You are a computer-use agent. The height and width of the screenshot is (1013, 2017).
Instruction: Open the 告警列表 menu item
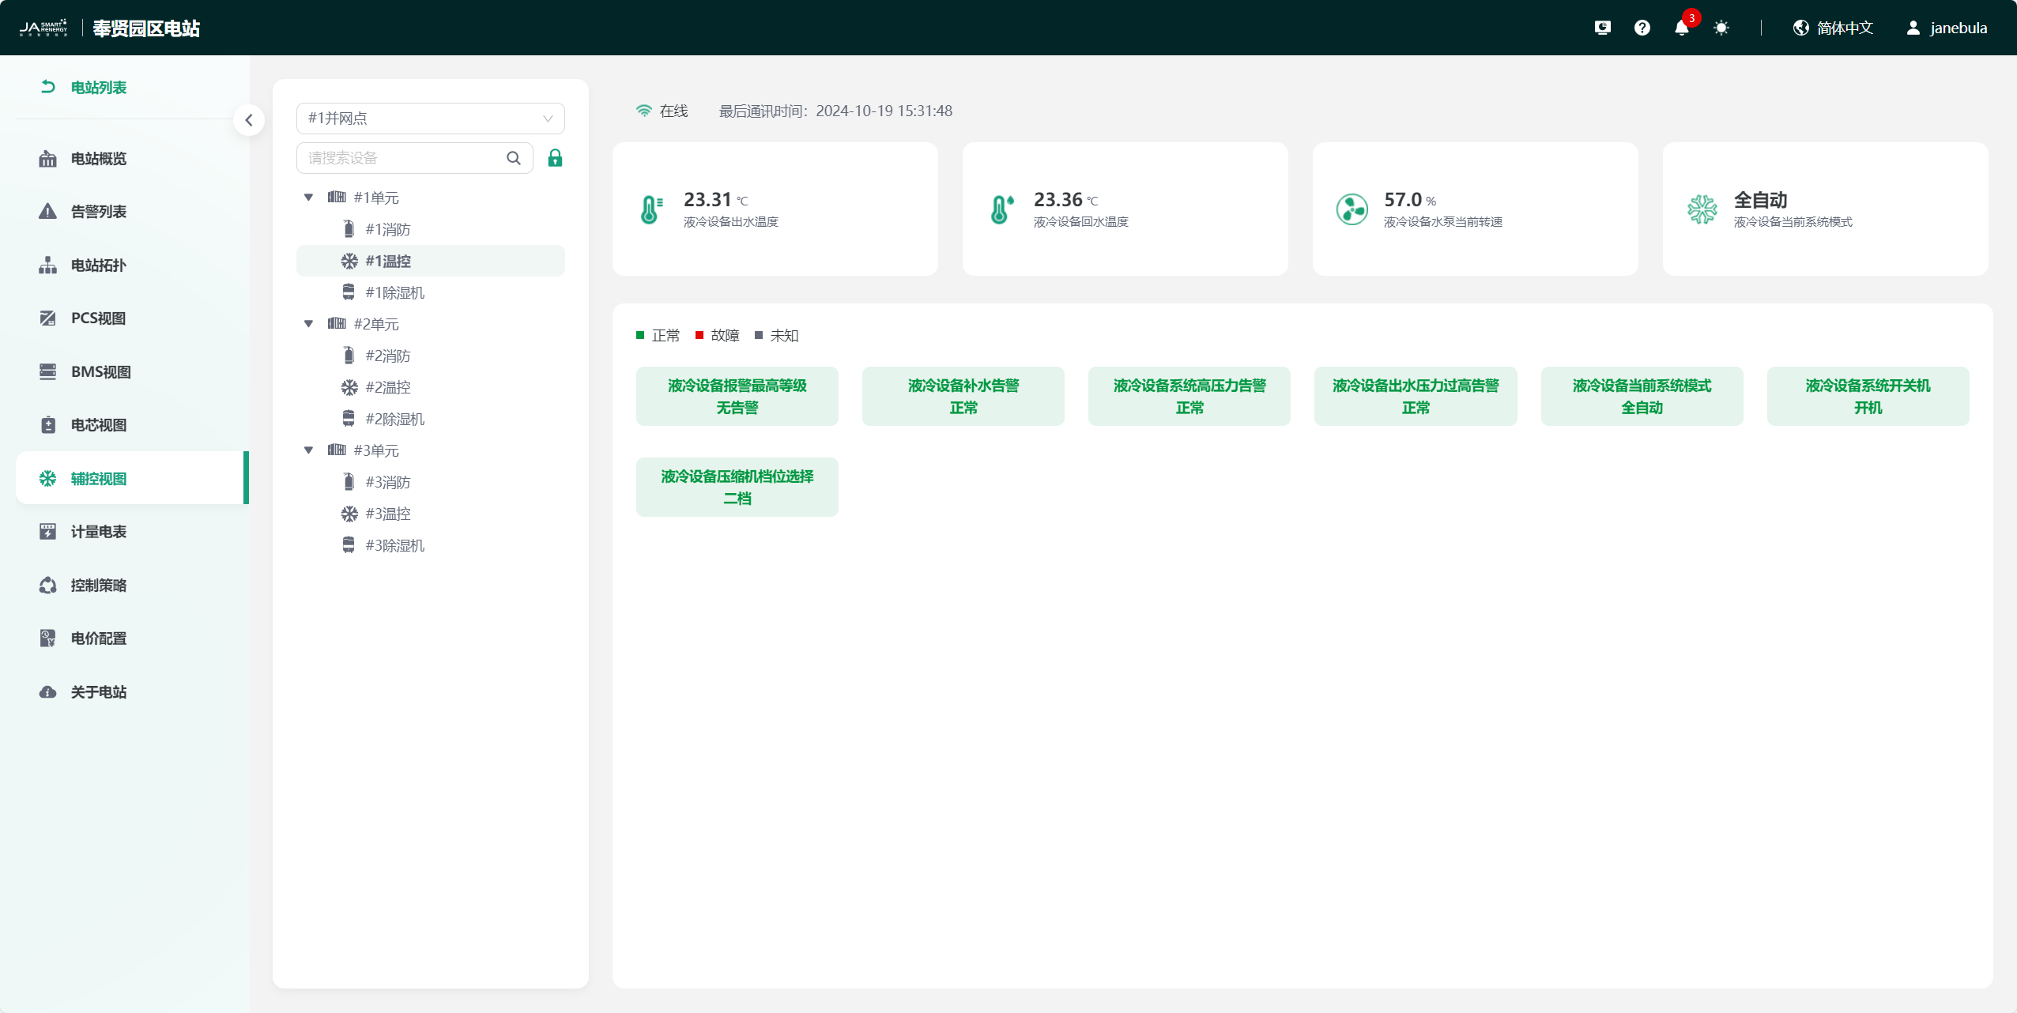tap(99, 212)
